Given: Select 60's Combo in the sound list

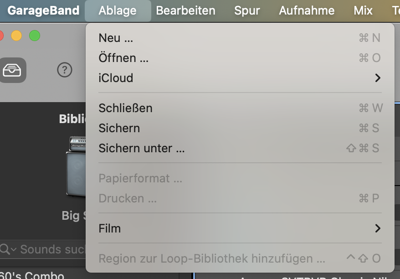Looking at the screenshot, I should click(x=32, y=275).
